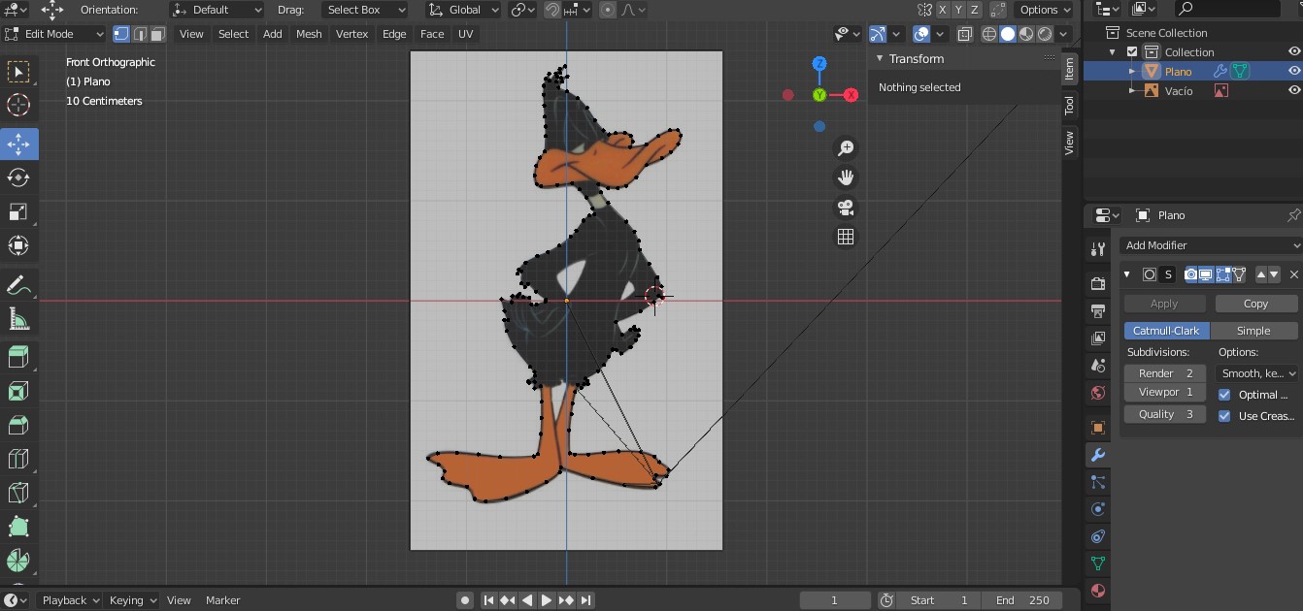Select the Knife tool
Screen dimensions: 1303x611
click(18, 493)
